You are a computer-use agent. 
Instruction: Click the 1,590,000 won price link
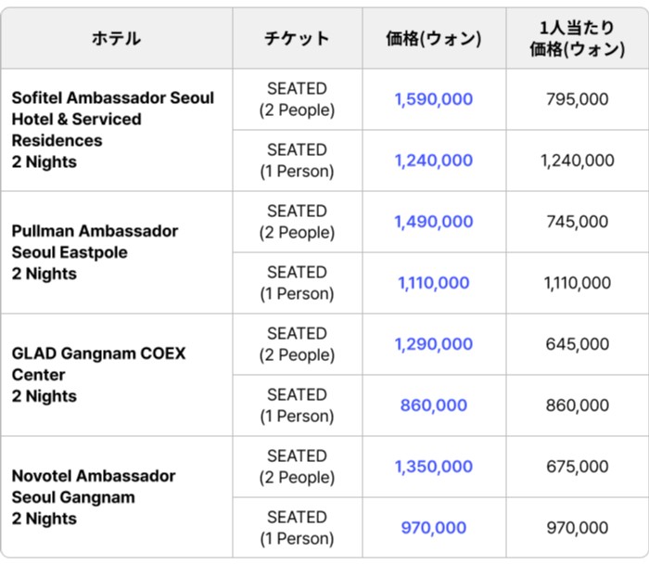pyautogui.click(x=433, y=99)
